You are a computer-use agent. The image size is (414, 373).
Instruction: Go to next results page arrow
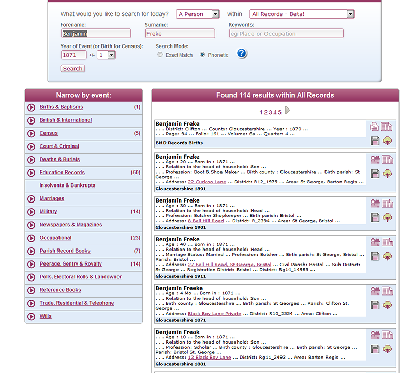288,110
